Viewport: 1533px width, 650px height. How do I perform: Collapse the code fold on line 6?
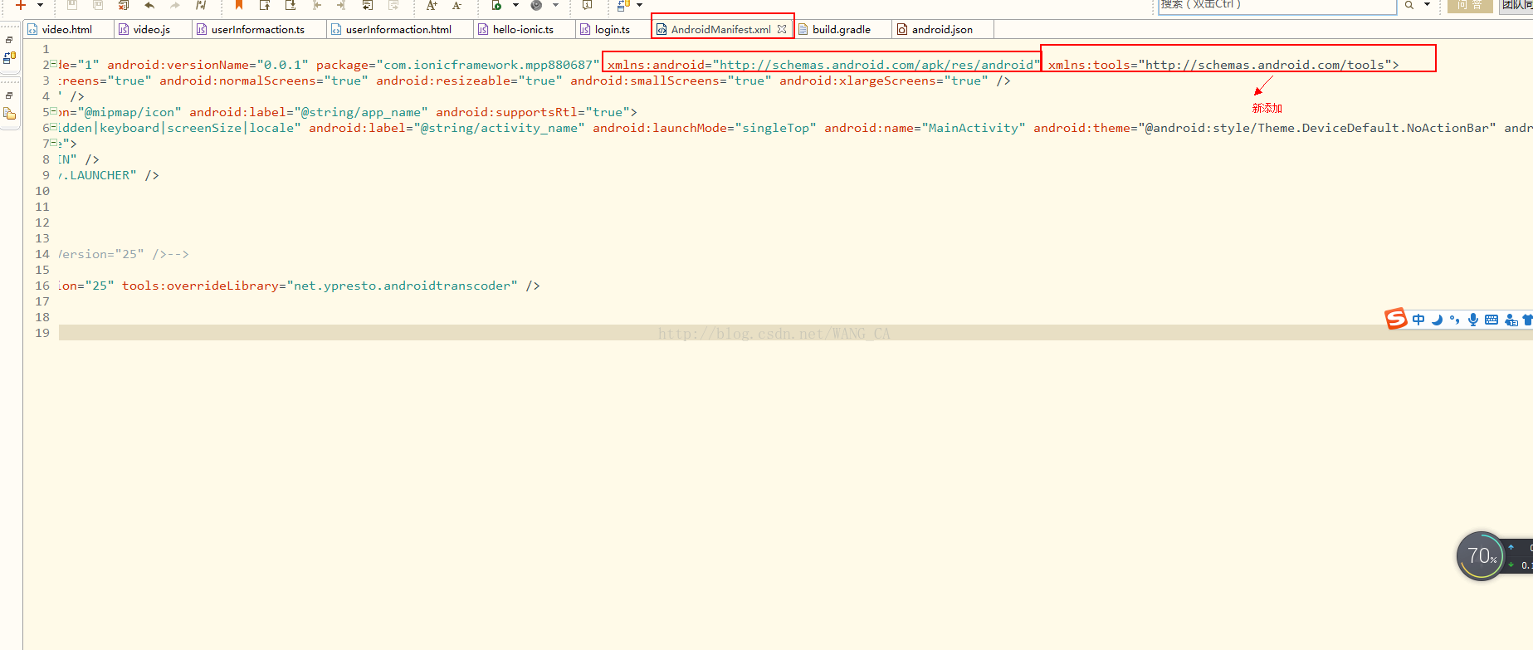[x=54, y=127]
